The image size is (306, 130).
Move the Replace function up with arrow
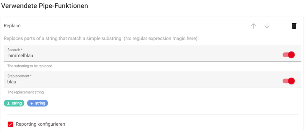[x=253, y=26]
